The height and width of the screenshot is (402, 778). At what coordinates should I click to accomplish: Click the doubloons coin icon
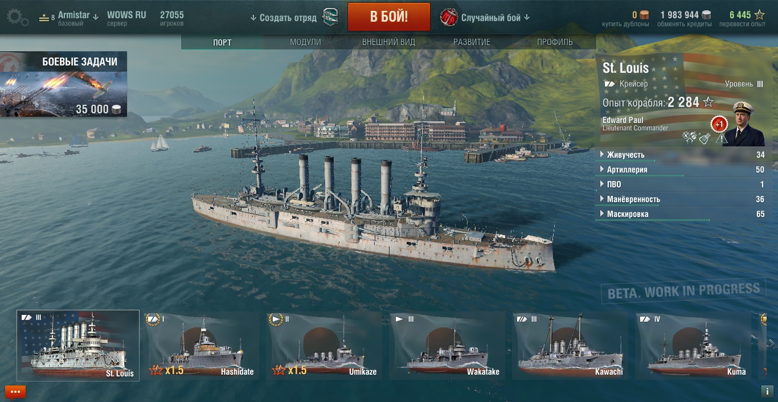pos(644,15)
